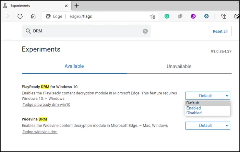Close the Experiments browser tab

click(66, 6)
